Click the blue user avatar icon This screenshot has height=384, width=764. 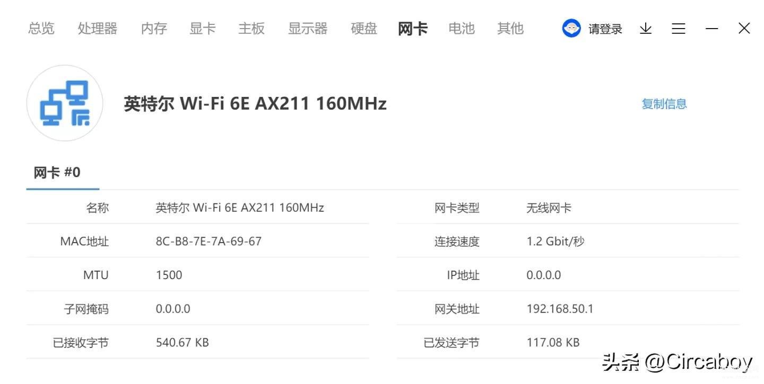571,28
